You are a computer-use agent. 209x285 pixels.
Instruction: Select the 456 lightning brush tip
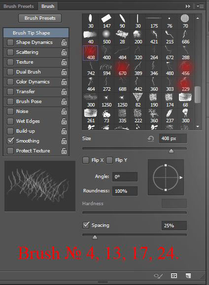(185, 69)
